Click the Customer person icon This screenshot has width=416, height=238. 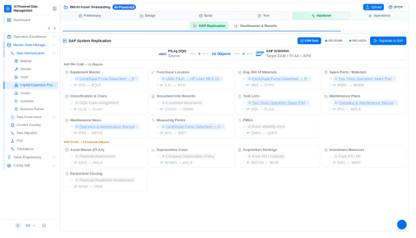click(x=16, y=101)
